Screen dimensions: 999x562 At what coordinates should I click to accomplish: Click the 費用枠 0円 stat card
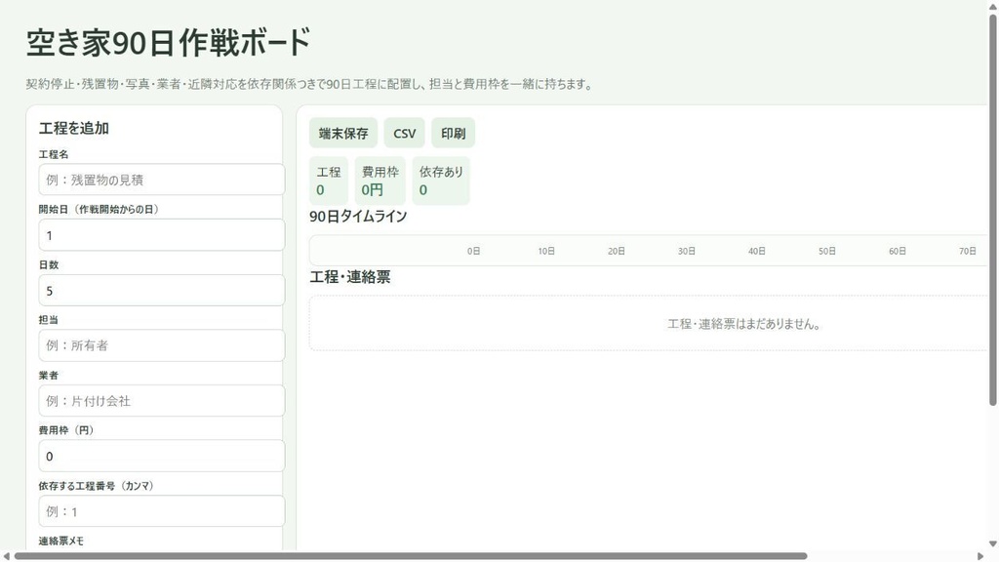coord(380,181)
